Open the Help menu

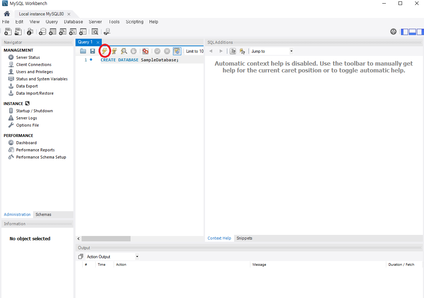click(x=154, y=22)
